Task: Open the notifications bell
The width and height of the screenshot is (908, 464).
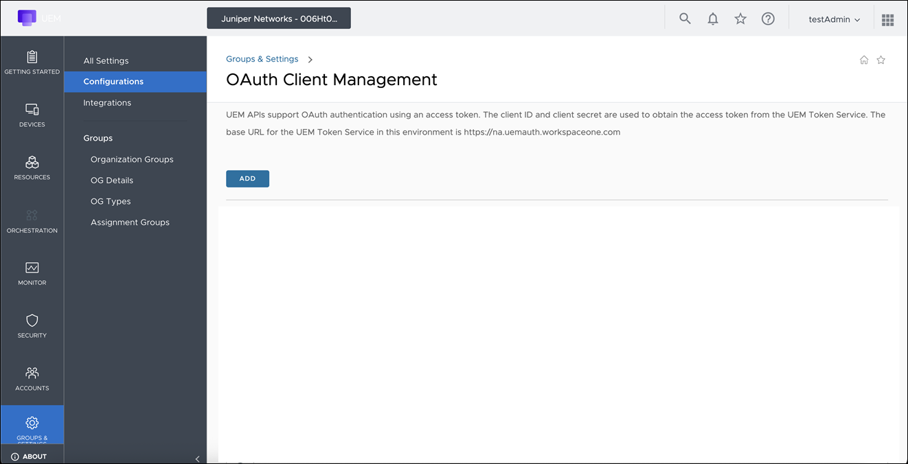Action: (712, 19)
